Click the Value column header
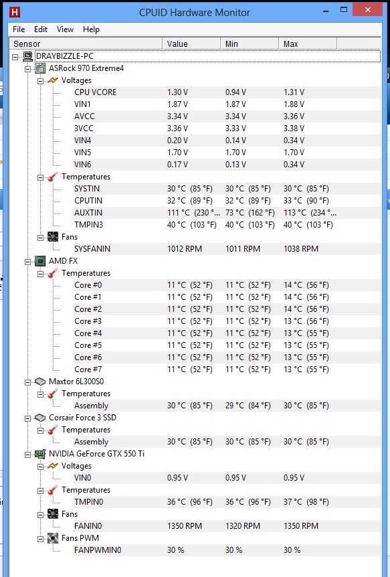This screenshot has height=577, width=390. [x=191, y=44]
